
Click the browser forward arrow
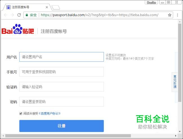click(x=12, y=15)
